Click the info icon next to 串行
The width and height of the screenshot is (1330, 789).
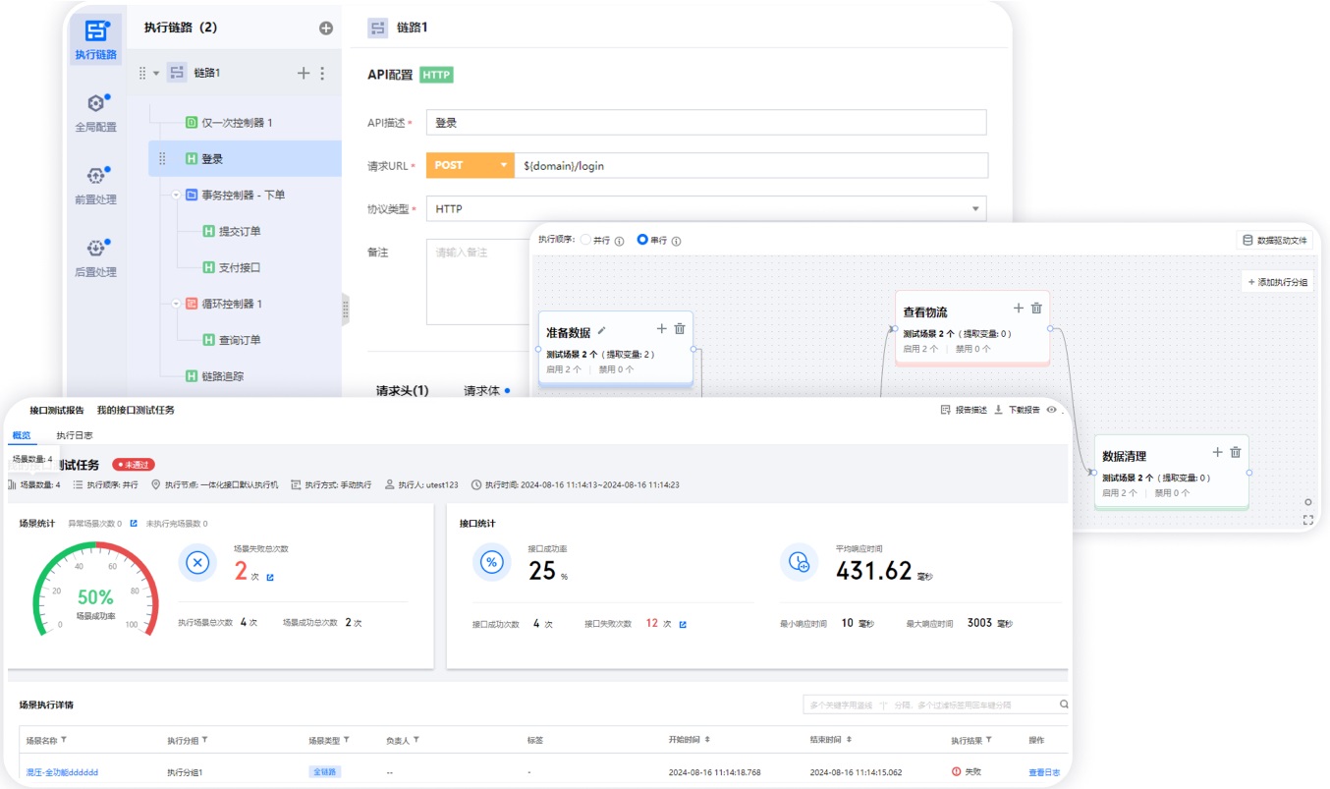tap(676, 241)
